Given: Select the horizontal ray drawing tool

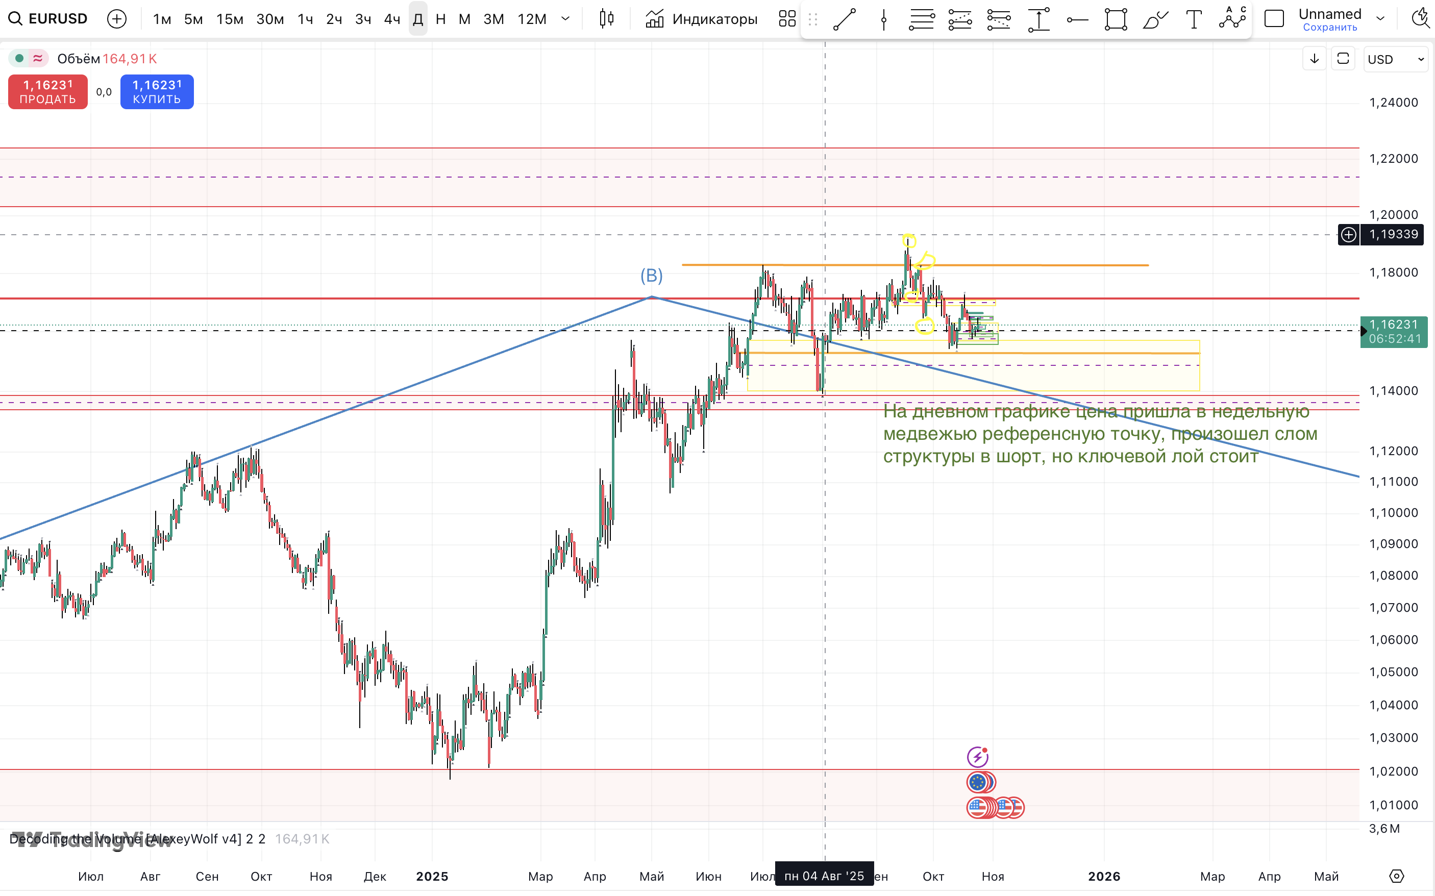Looking at the screenshot, I should (1077, 19).
